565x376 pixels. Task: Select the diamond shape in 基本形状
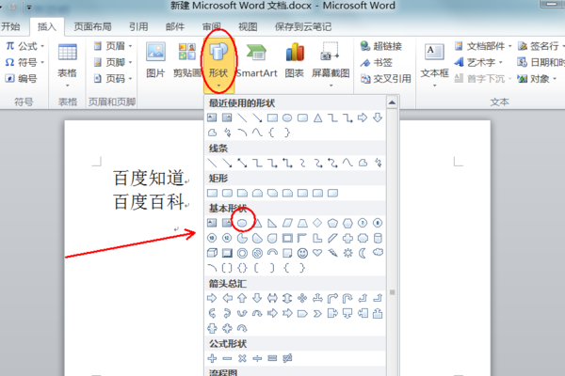point(317,223)
